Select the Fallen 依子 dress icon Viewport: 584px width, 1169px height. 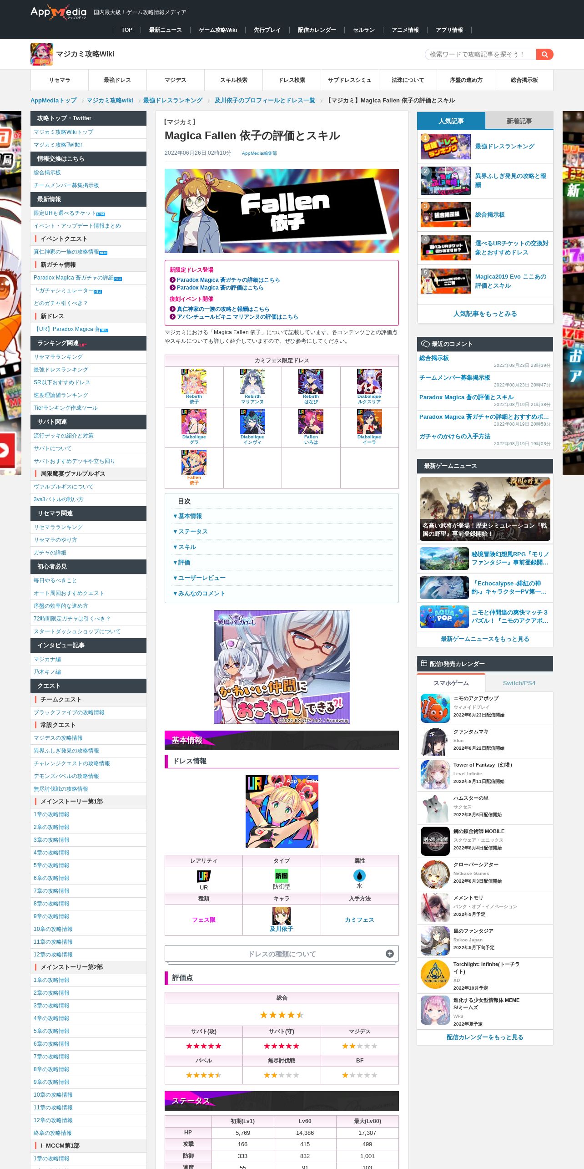[x=194, y=463]
